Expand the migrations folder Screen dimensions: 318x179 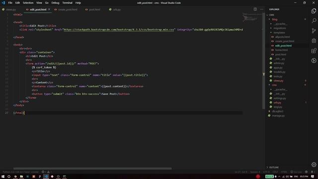coord(279,28)
